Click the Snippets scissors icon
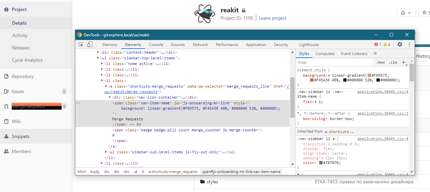The image size is (430, 192). pyautogui.click(x=6, y=136)
